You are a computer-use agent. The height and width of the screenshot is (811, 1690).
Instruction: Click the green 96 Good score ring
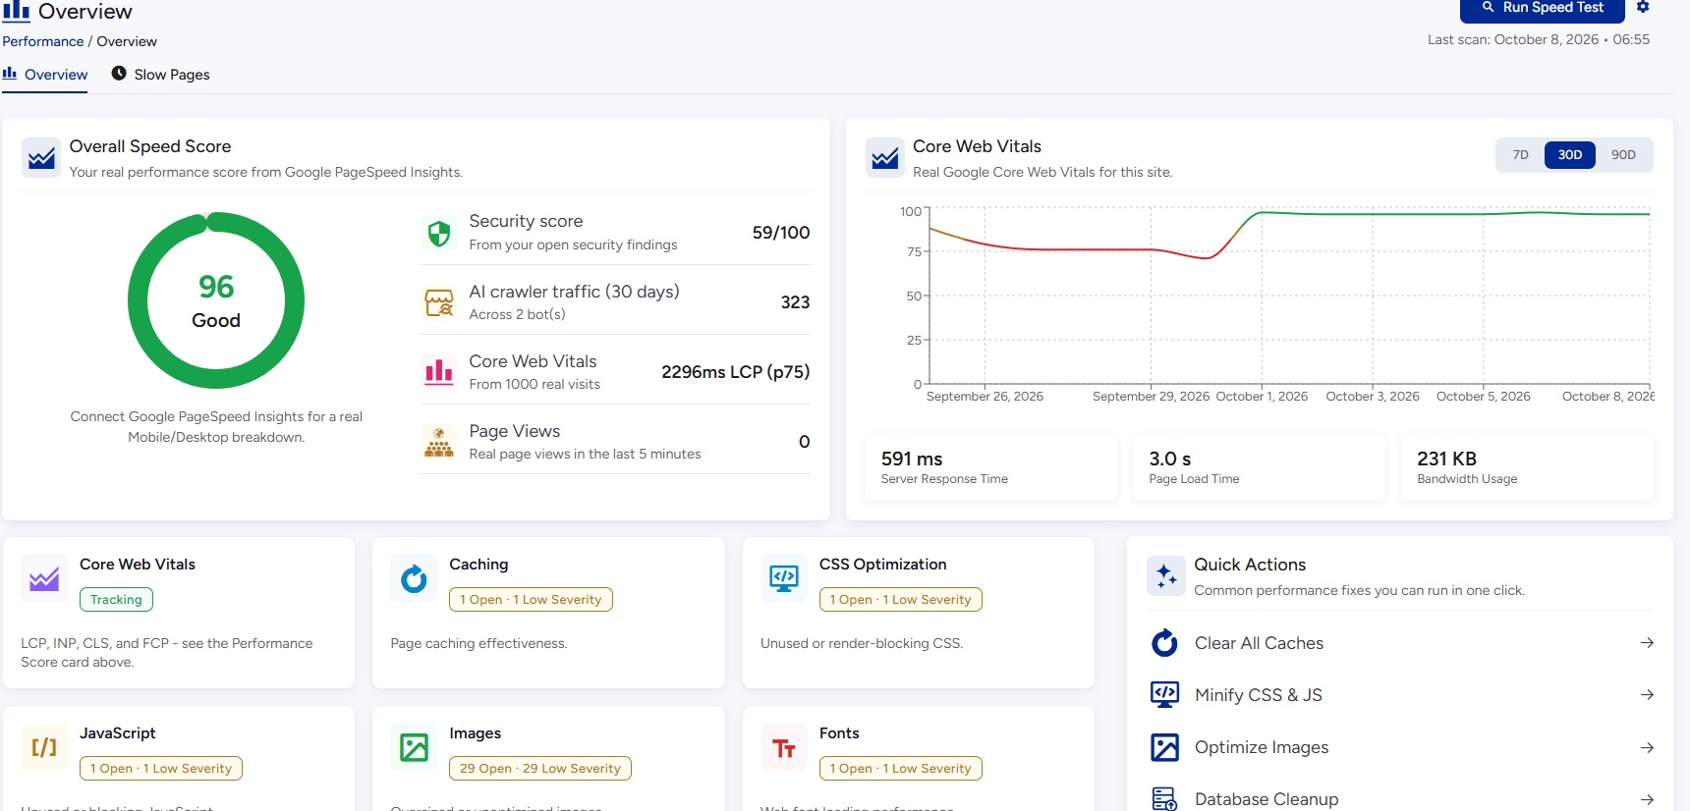(x=216, y=300)
